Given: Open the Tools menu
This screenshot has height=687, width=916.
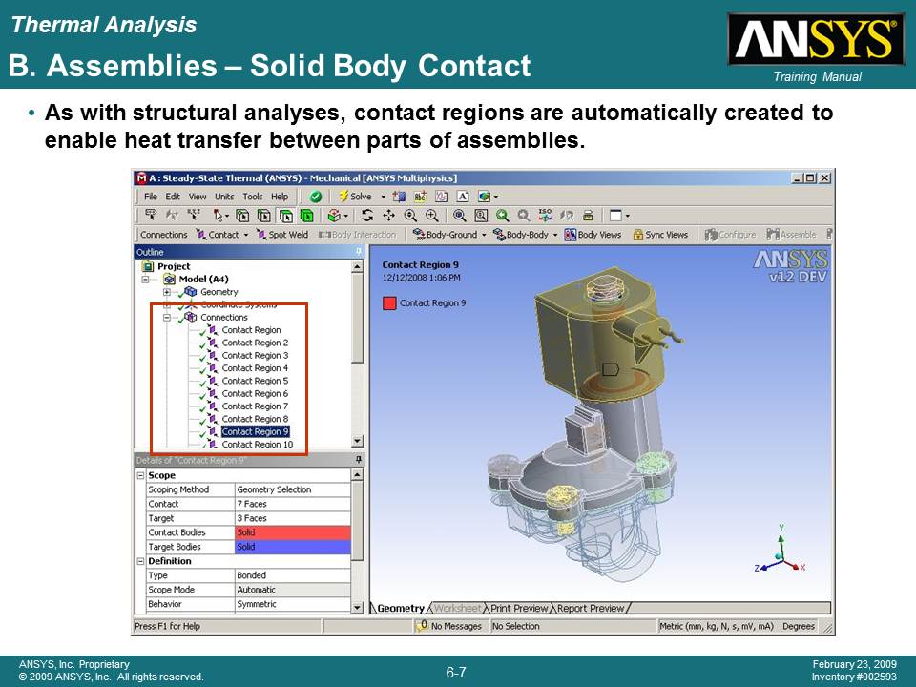Looking at the screenshot, I should point(252,197).
